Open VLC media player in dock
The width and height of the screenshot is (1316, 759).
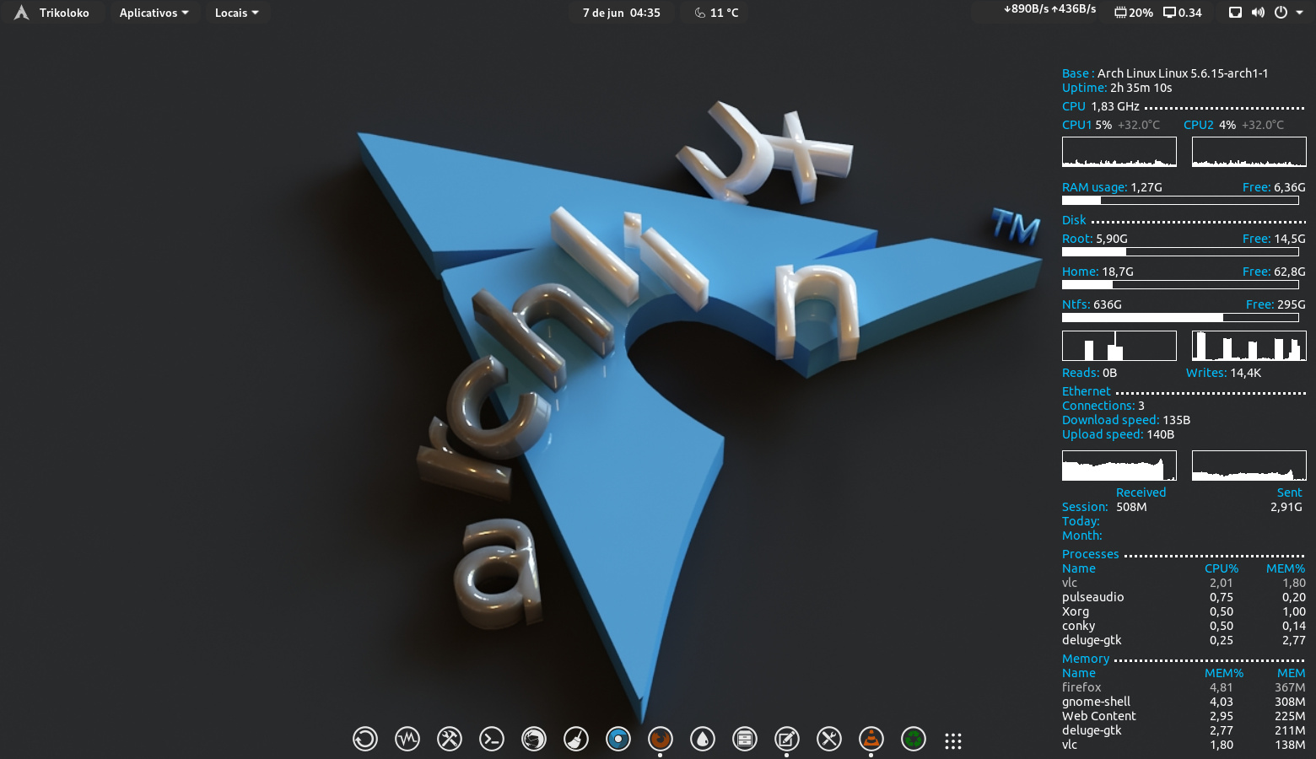click(x=871, y=740)
